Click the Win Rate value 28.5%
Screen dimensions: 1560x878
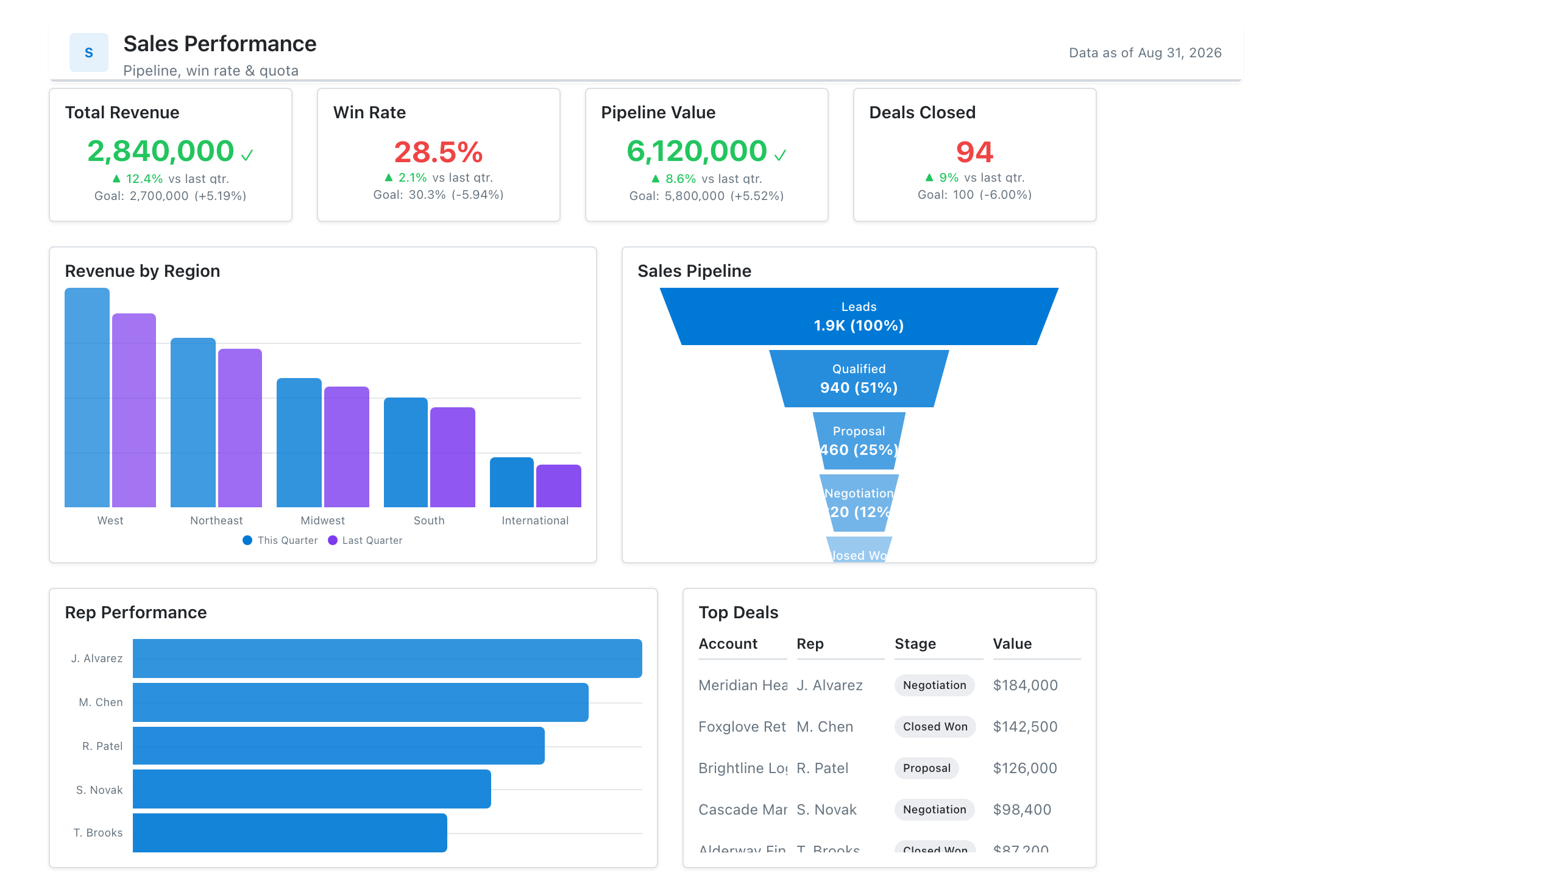point(439,152)
